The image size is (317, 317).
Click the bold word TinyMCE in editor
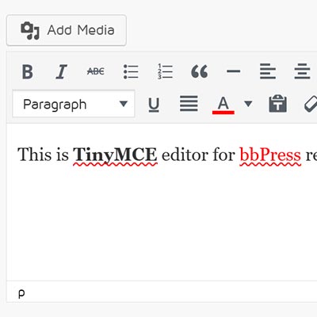pyautogui.click(x=115, y=155)
